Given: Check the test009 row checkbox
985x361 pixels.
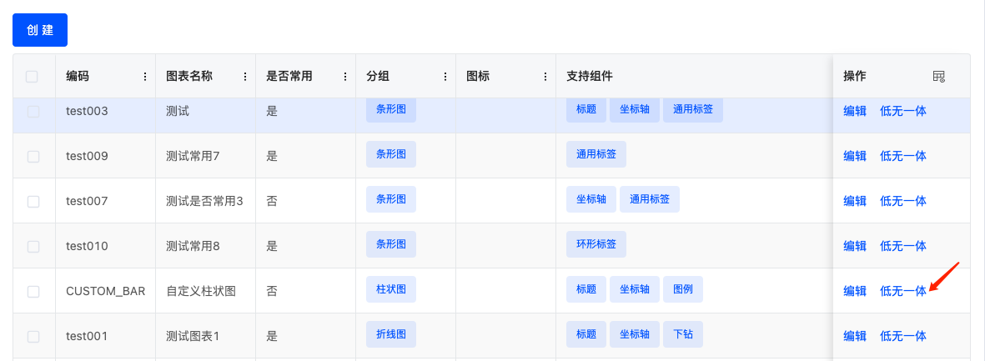Looking at the screenshot, I should tap(33, 157).
